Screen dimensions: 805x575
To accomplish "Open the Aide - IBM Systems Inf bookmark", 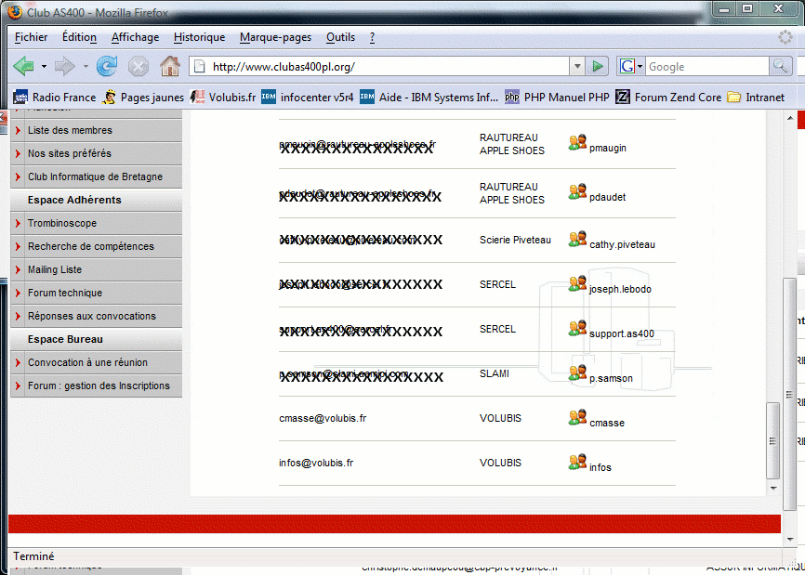I will pos(429,97).
